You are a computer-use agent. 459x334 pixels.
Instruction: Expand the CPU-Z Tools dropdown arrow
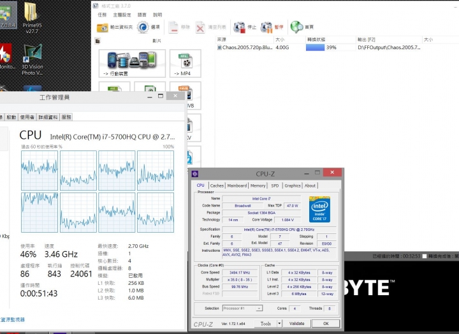coord(279,323)
